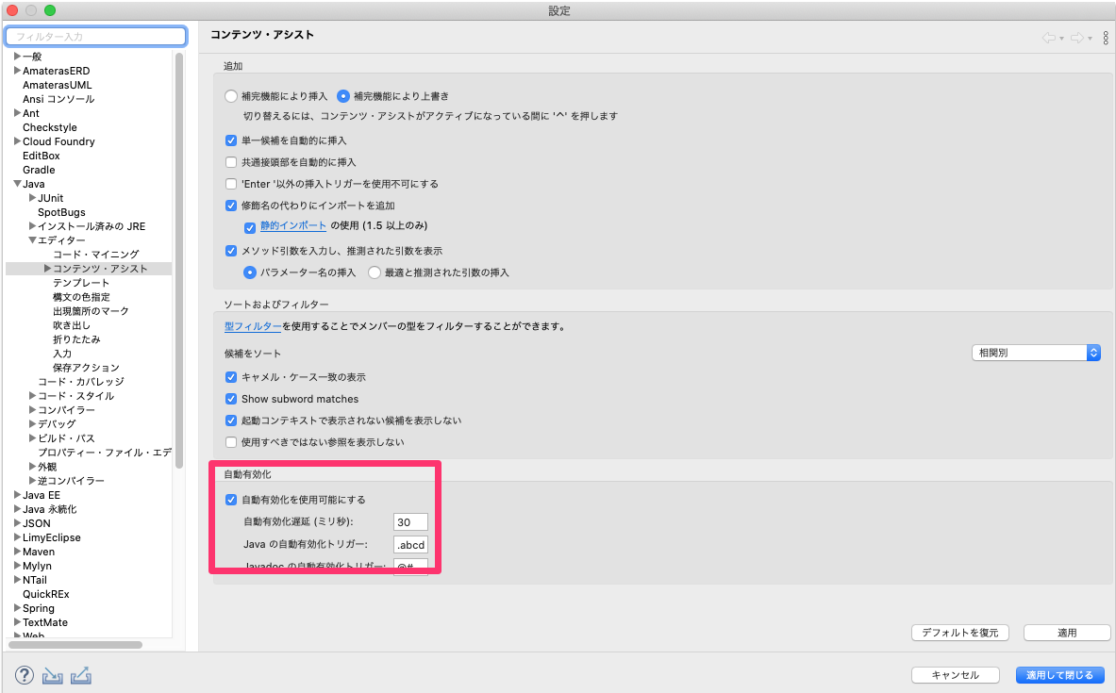Open the back button history dropdown arrow

(1061, 38)
